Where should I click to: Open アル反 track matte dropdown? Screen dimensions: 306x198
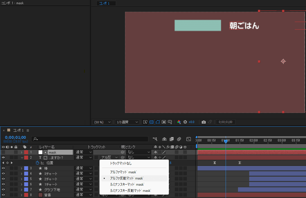tap(109, 158)
